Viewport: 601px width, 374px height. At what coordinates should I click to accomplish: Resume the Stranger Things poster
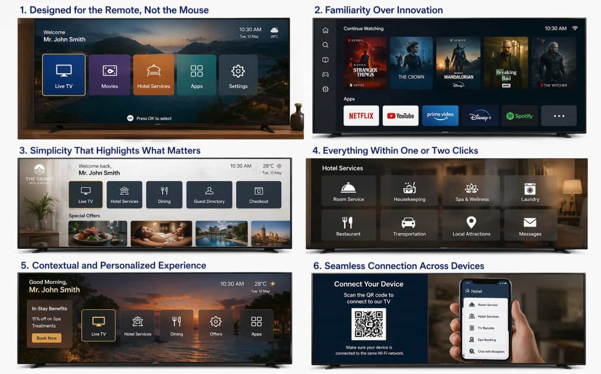365,63
